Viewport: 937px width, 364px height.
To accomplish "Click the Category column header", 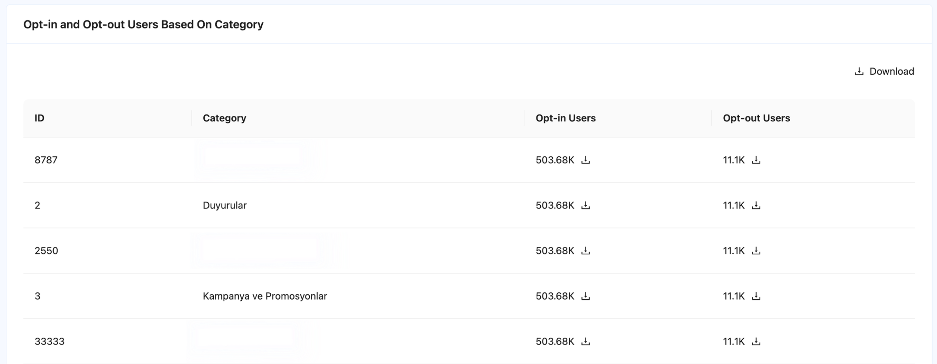I will (224, 118).
